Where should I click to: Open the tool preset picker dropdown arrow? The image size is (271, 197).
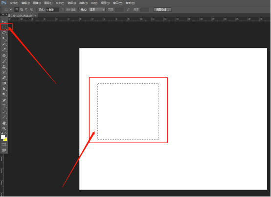pyautogui.click(x=11, y=9)
